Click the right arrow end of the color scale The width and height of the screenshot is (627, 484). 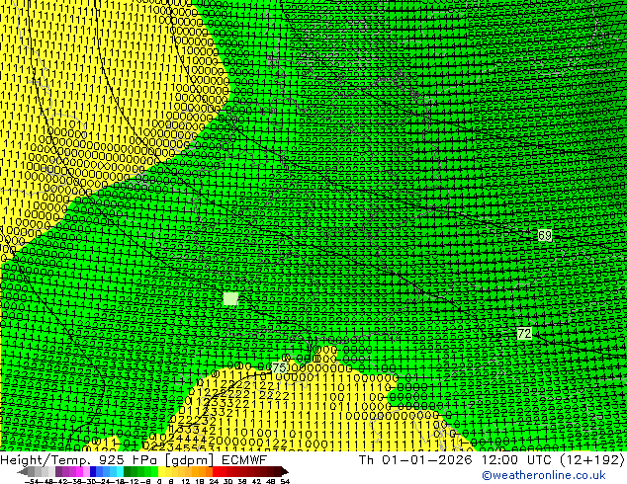click(284, 471)
